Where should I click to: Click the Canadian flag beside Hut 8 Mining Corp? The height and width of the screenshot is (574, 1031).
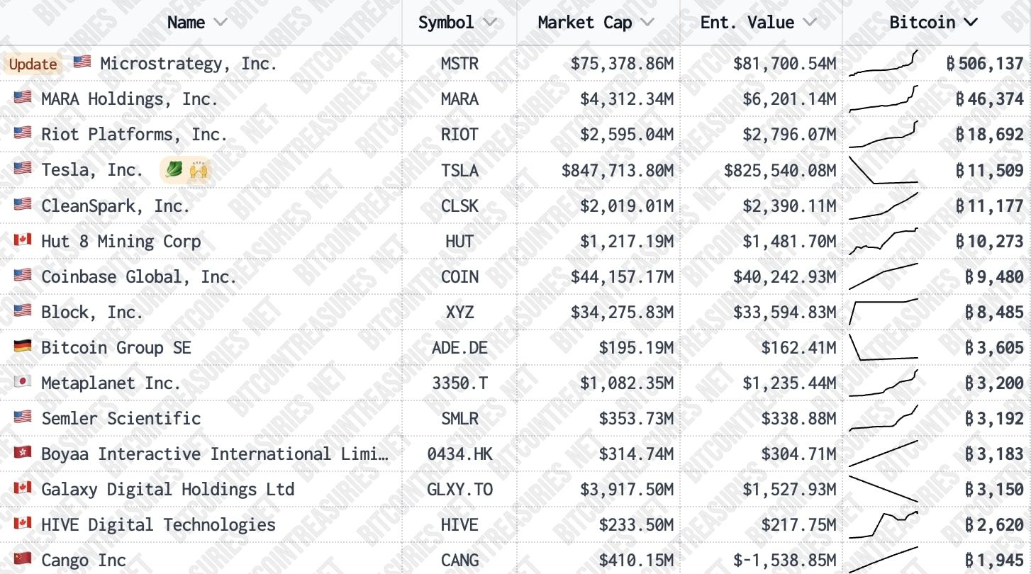tap(23, 240)
